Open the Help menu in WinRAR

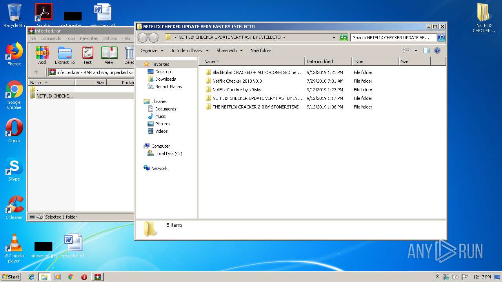point(125,38)
